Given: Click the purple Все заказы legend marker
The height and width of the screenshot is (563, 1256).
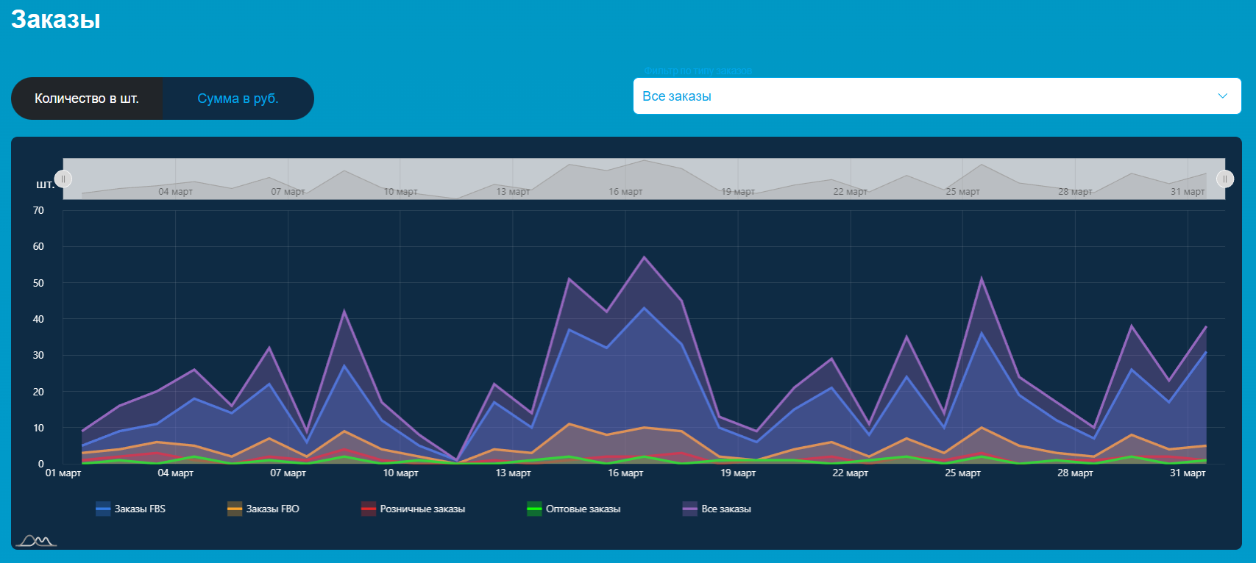Looking at the screenshot, I should [690, 509].
